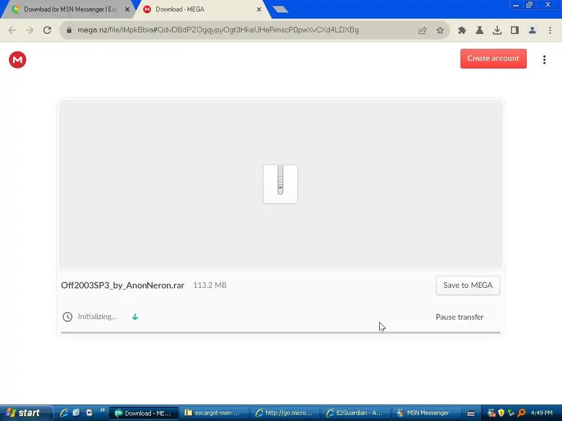Open http://go.micro... taskbar window
This screenshot has height=421, width=562.
tap(285, 413)
